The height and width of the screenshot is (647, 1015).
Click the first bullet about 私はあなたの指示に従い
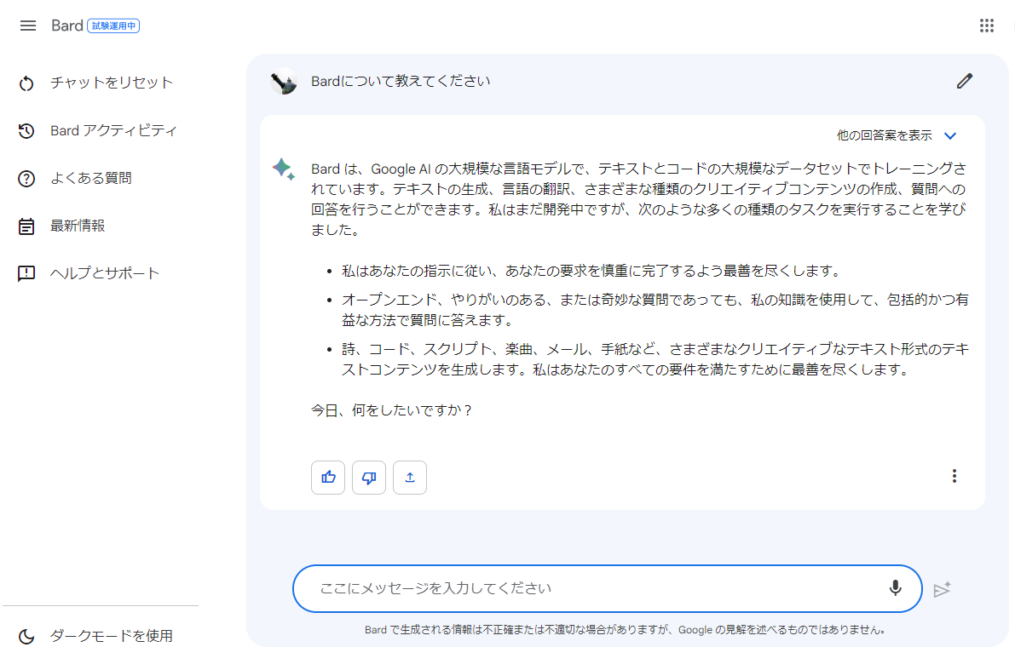point(591,271)
